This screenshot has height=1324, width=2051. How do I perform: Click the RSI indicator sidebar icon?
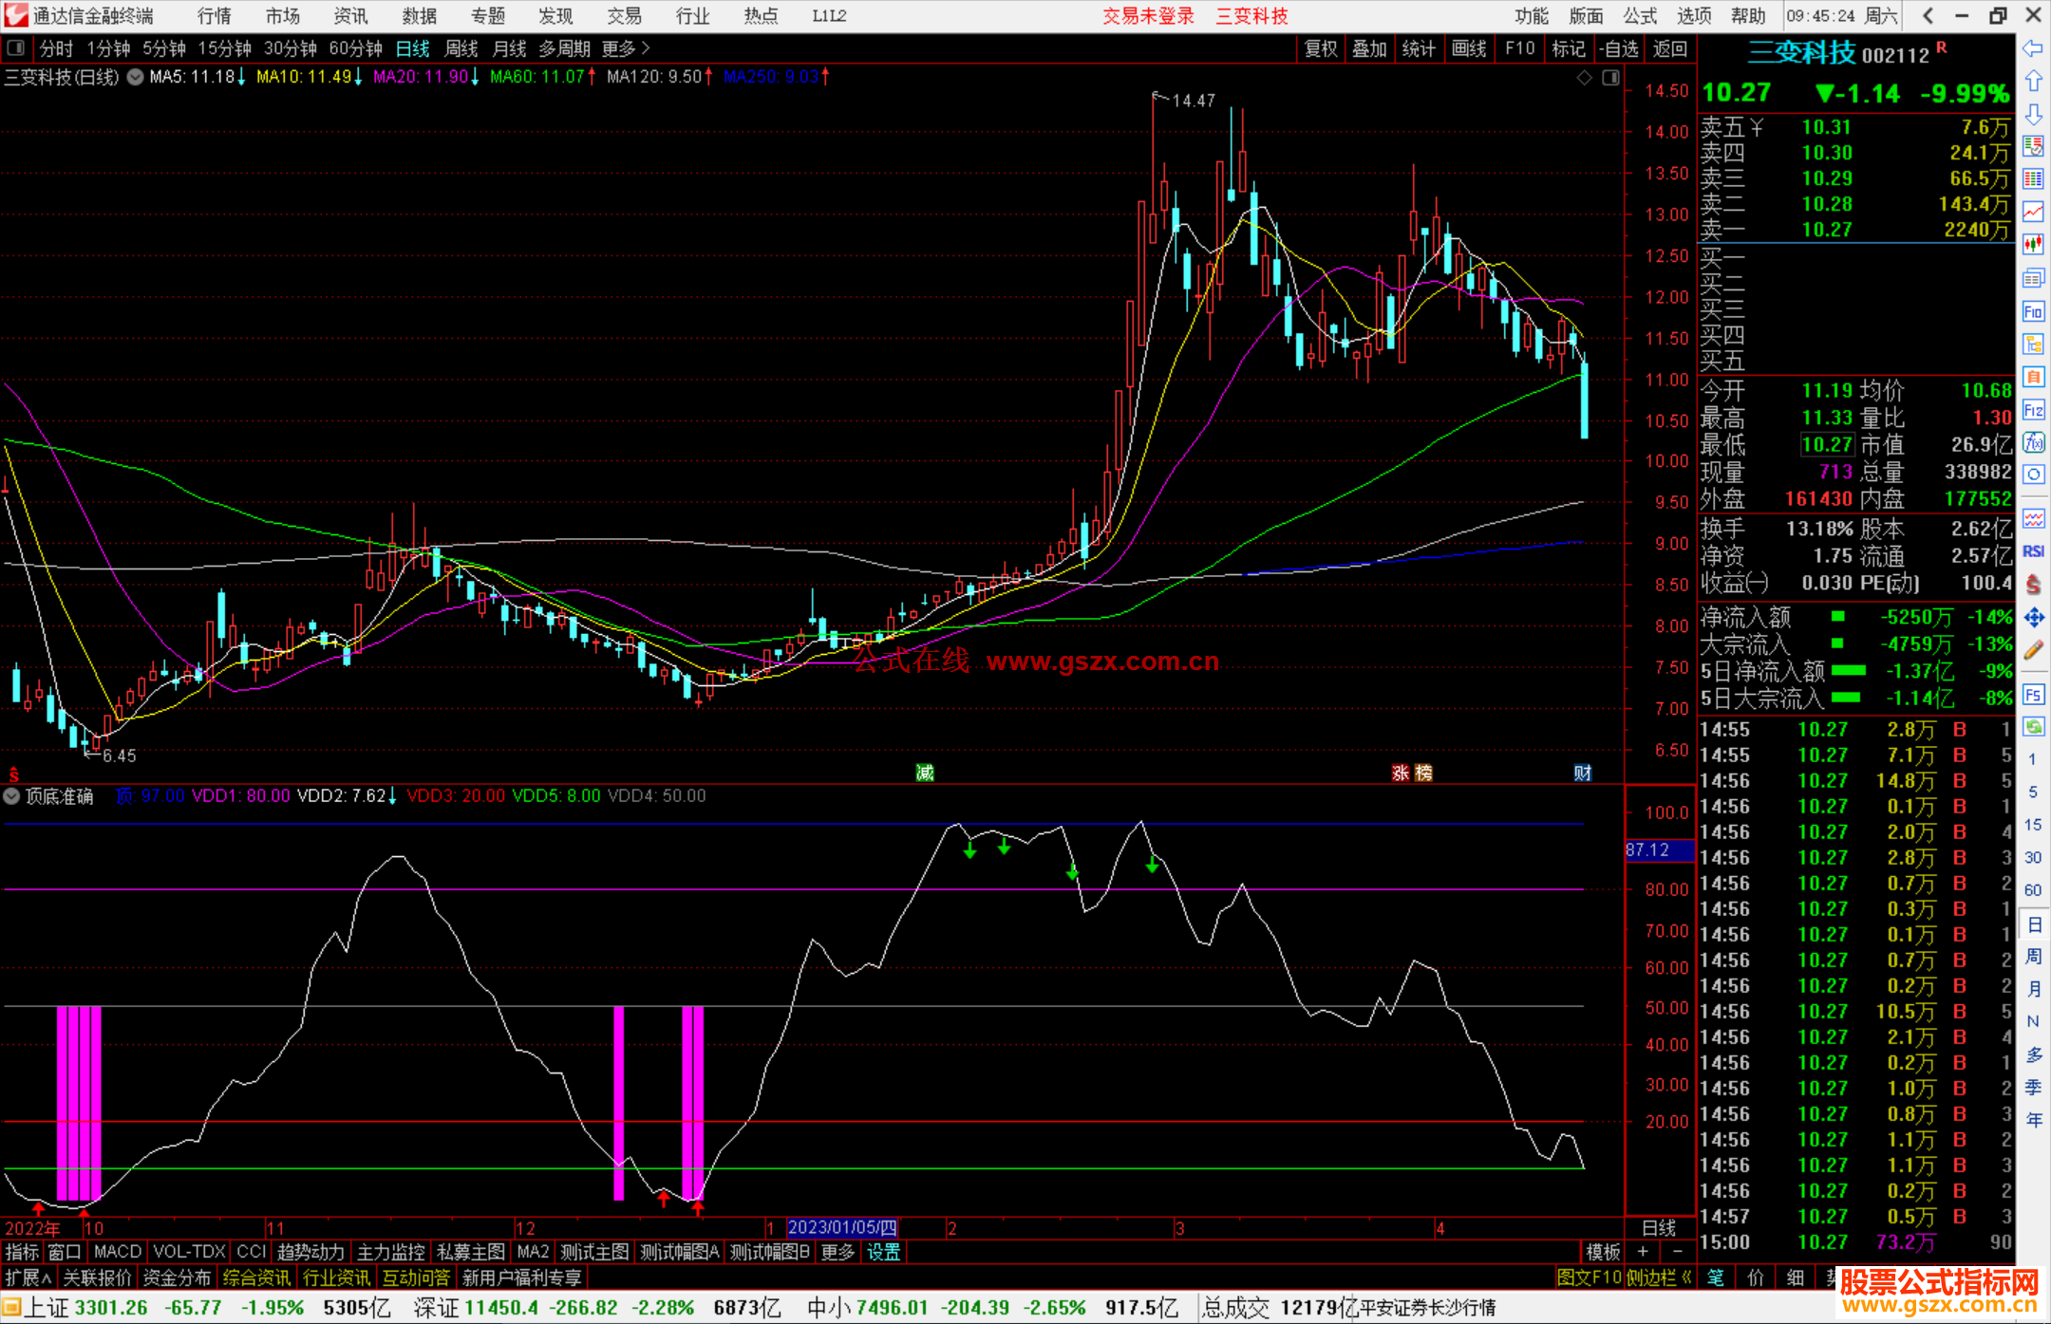point(2033,551)
